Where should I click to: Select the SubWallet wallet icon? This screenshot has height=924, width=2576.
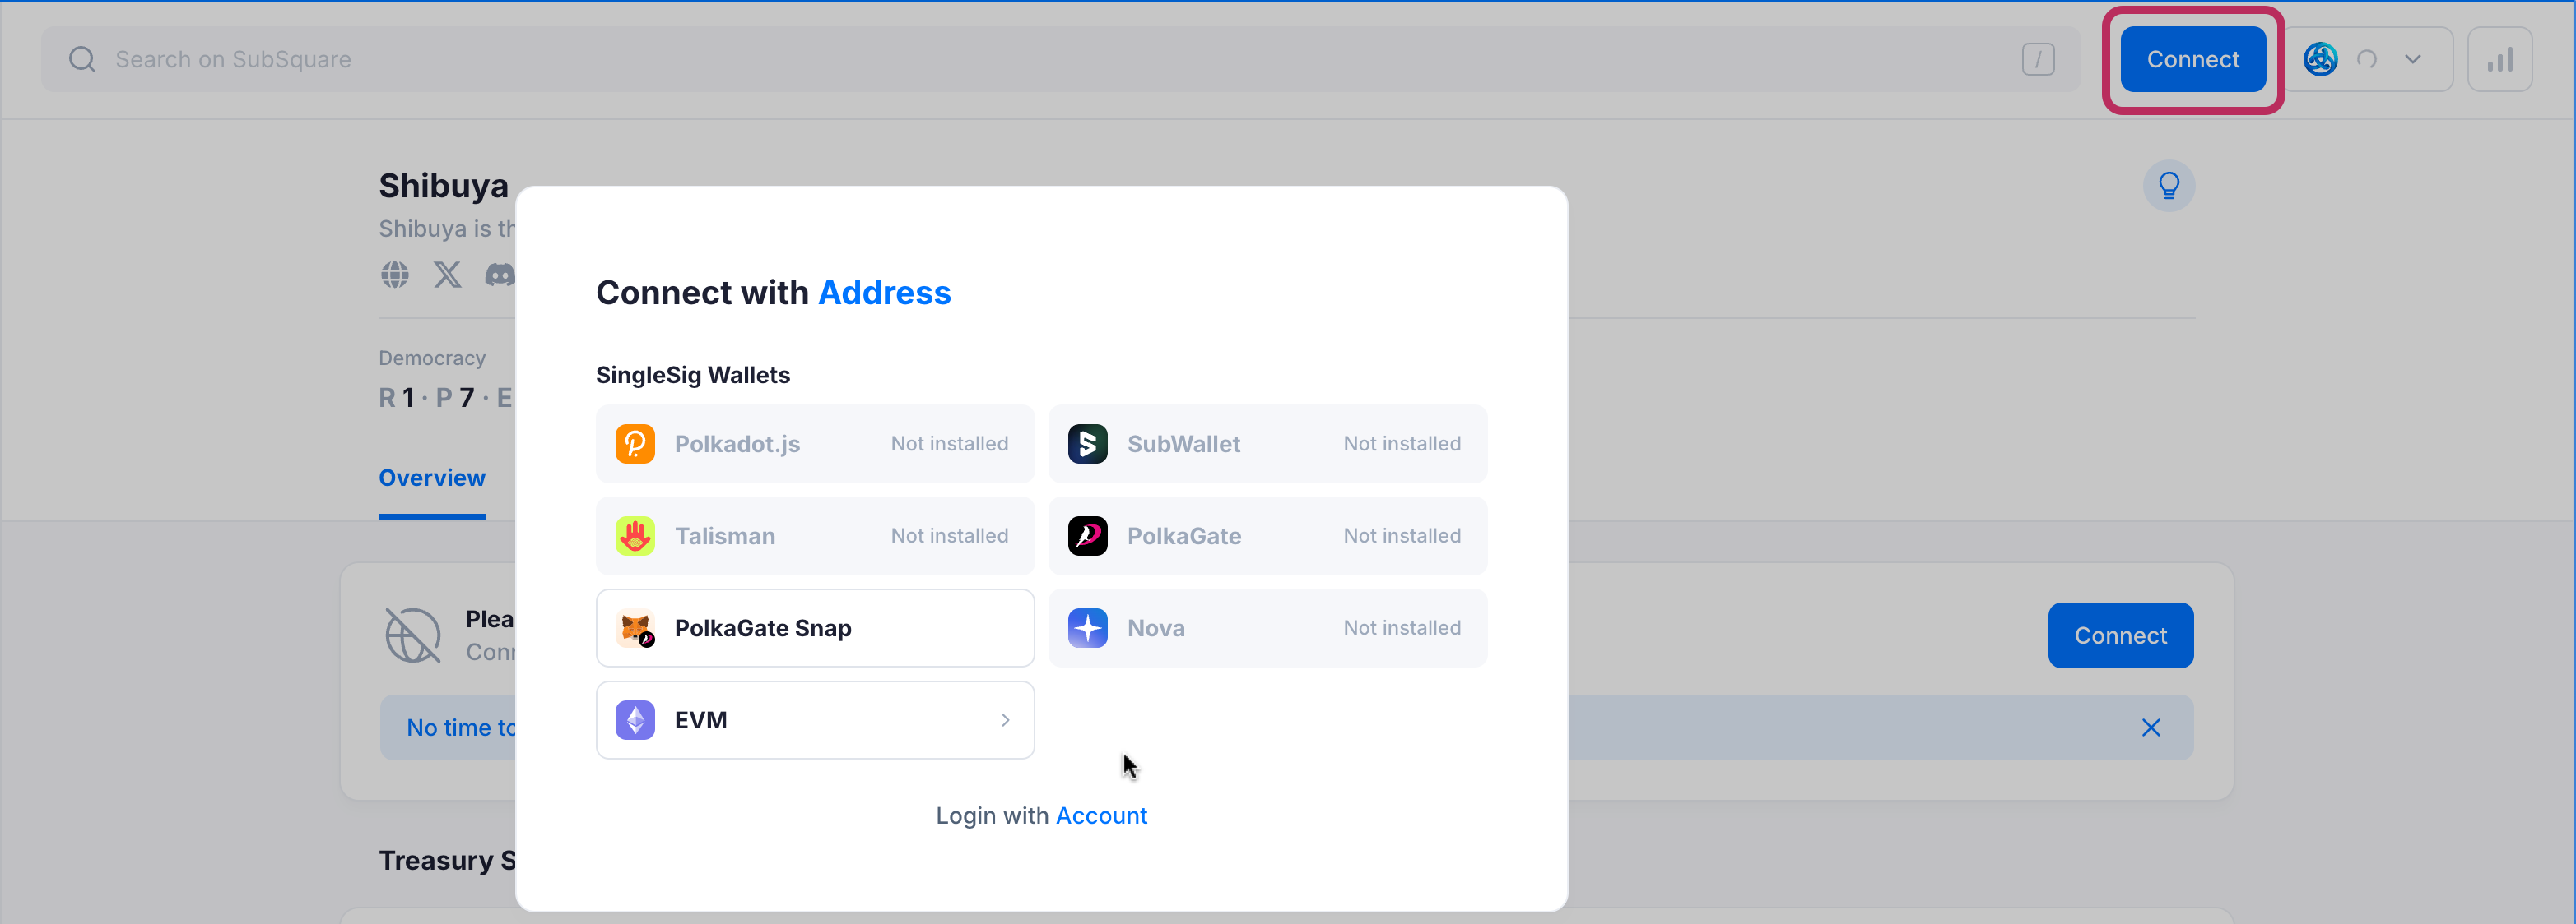[1087, 444]
